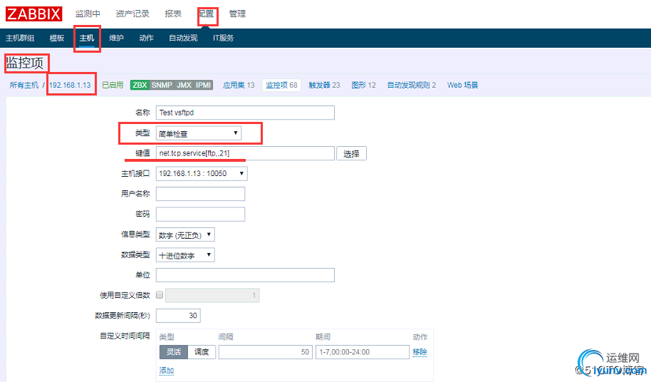Go to 自动发现 submenu
This screenshot has width=651, height=382.
point(183,38)
